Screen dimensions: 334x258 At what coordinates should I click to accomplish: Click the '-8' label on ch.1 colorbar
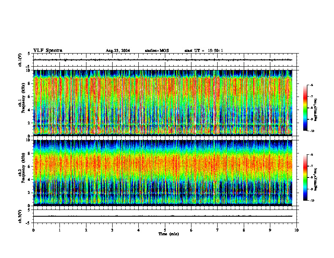pos(311,108)
